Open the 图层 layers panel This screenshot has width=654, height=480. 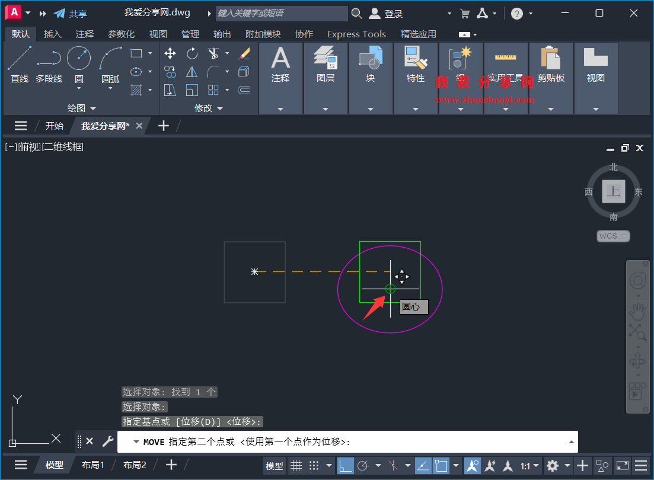[x=326, y=78]
